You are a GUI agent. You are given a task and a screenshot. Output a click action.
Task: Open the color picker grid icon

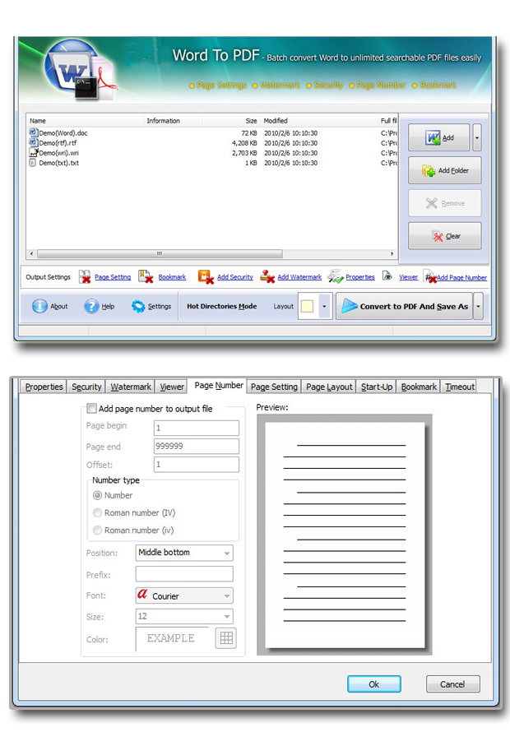pyautogui.click(x=226, y=638)
